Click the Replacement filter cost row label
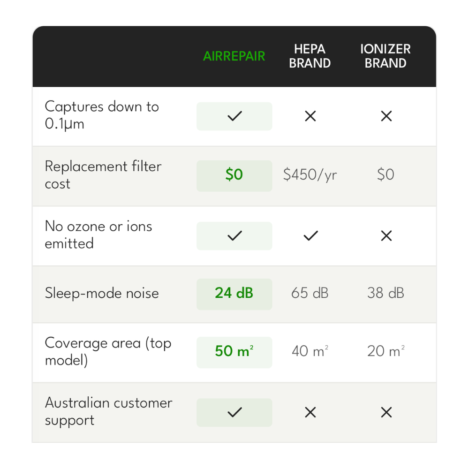469x469 pixels. tap(103, 175)
